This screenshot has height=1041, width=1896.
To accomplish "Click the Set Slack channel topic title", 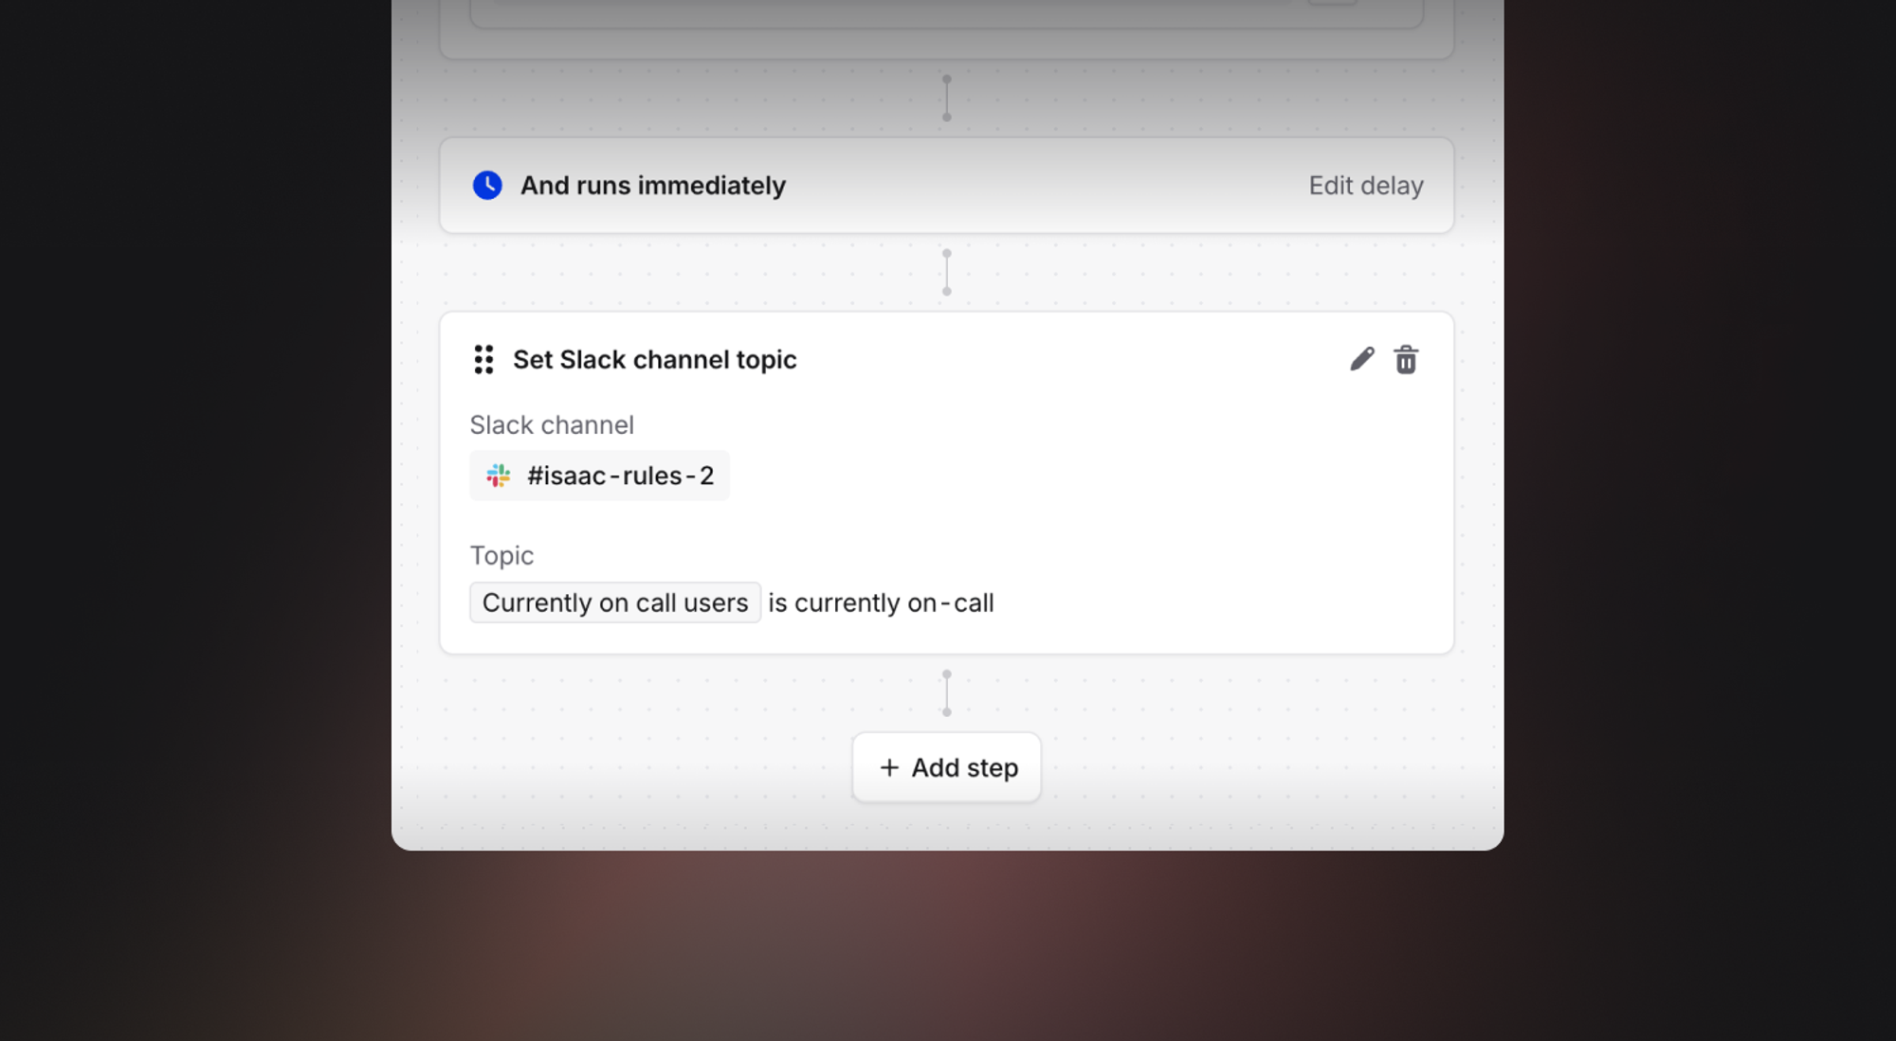I will (x=654, y=360).
